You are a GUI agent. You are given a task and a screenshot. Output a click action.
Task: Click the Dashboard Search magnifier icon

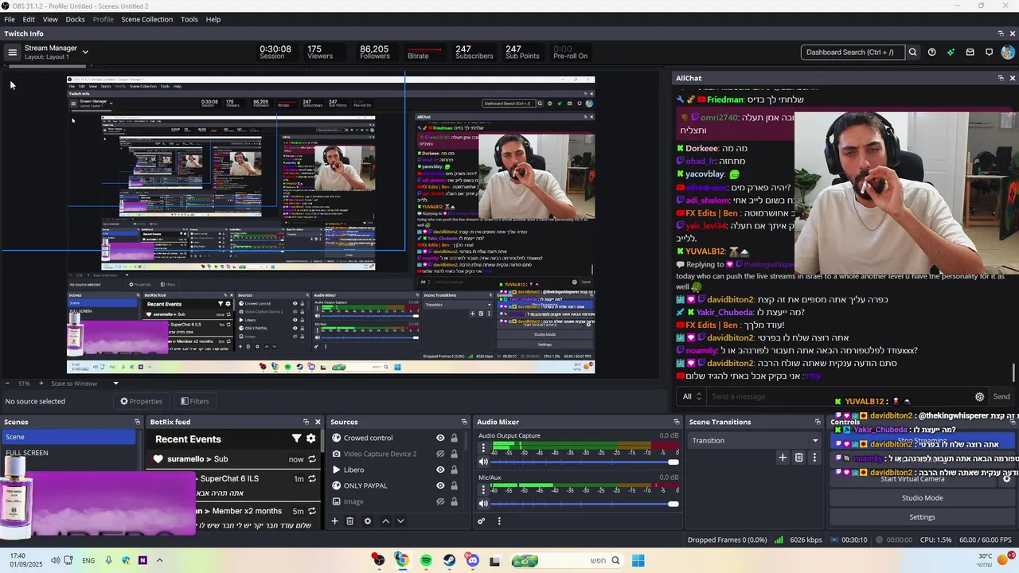tap(913, 53)
